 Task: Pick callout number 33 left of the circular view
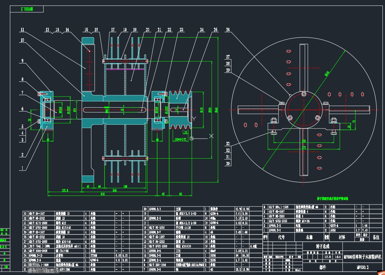[228, 144]
